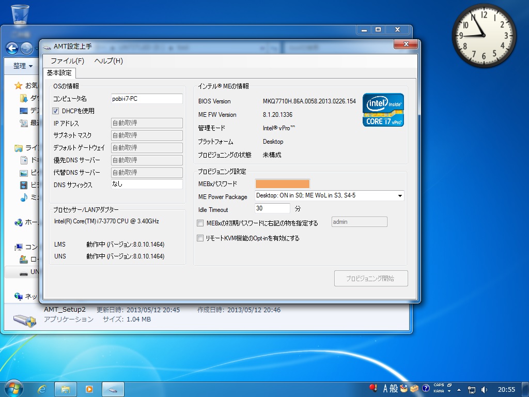Open the volume speaker icon in tray
Screen dimensions: 529x397
pos(484,389)
